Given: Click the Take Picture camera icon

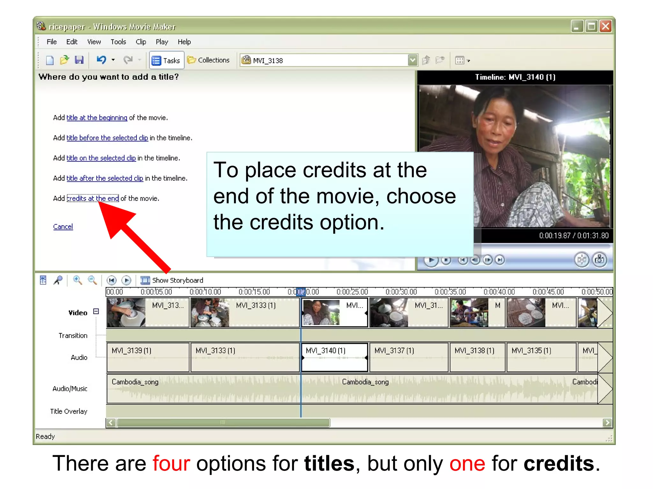Looking at the screenshot, I should 600,260.
